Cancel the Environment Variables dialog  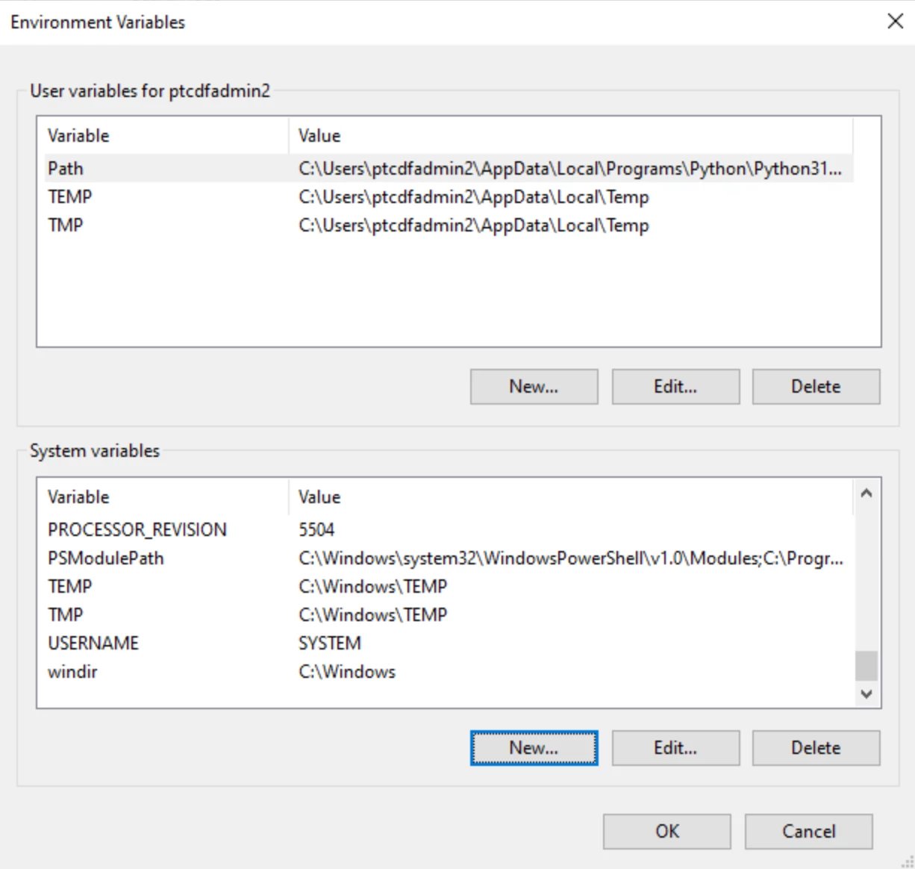[x=808, y=832]
